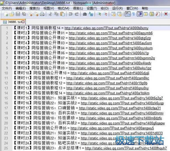The height and width of the screenshot is (151, 170).
Task: Click the Copy toolbar icon
Action: [x=56, y=14]
